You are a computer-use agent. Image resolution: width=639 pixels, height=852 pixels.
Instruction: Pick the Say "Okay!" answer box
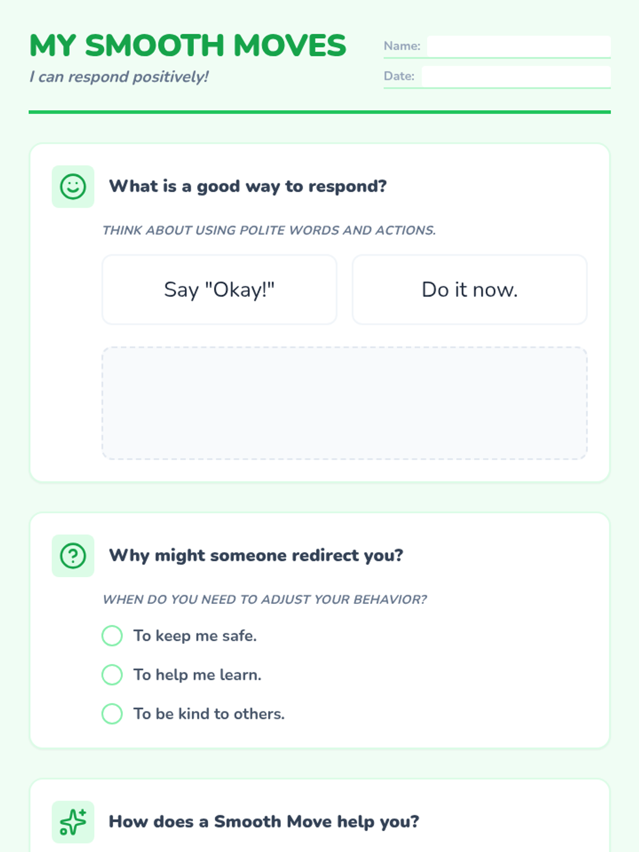point(219,290)
